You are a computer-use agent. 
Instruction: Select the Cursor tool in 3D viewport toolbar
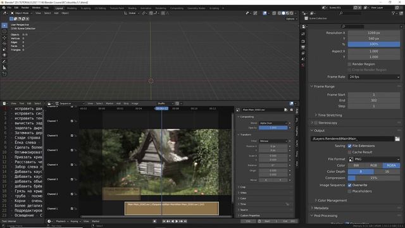click(4, 31)
